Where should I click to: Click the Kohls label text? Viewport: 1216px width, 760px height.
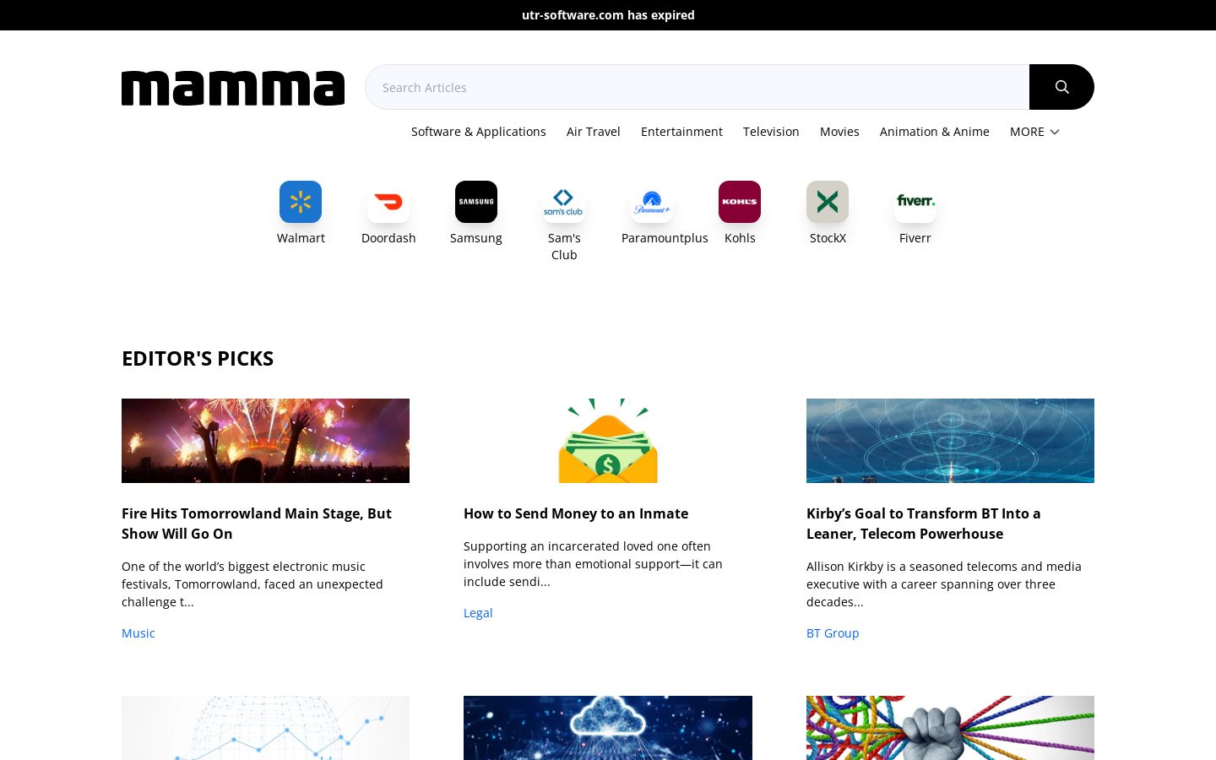[x=740, y=238]
